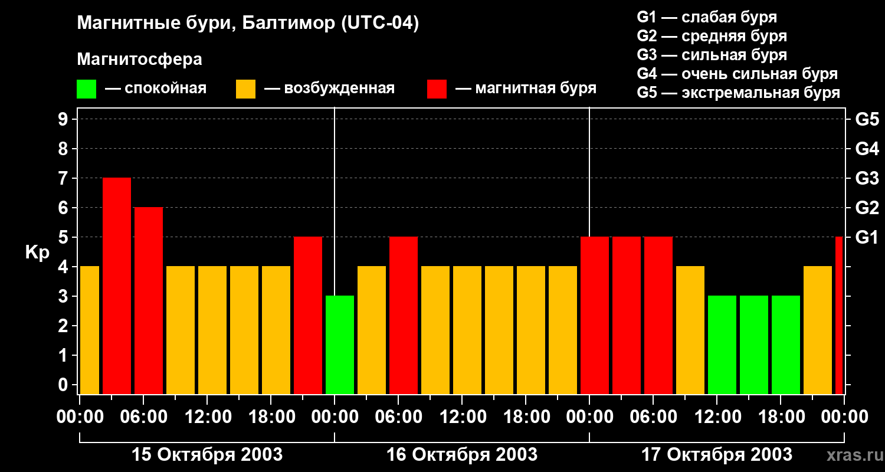Click the narrow red bar at far right edge

(839, 315)
